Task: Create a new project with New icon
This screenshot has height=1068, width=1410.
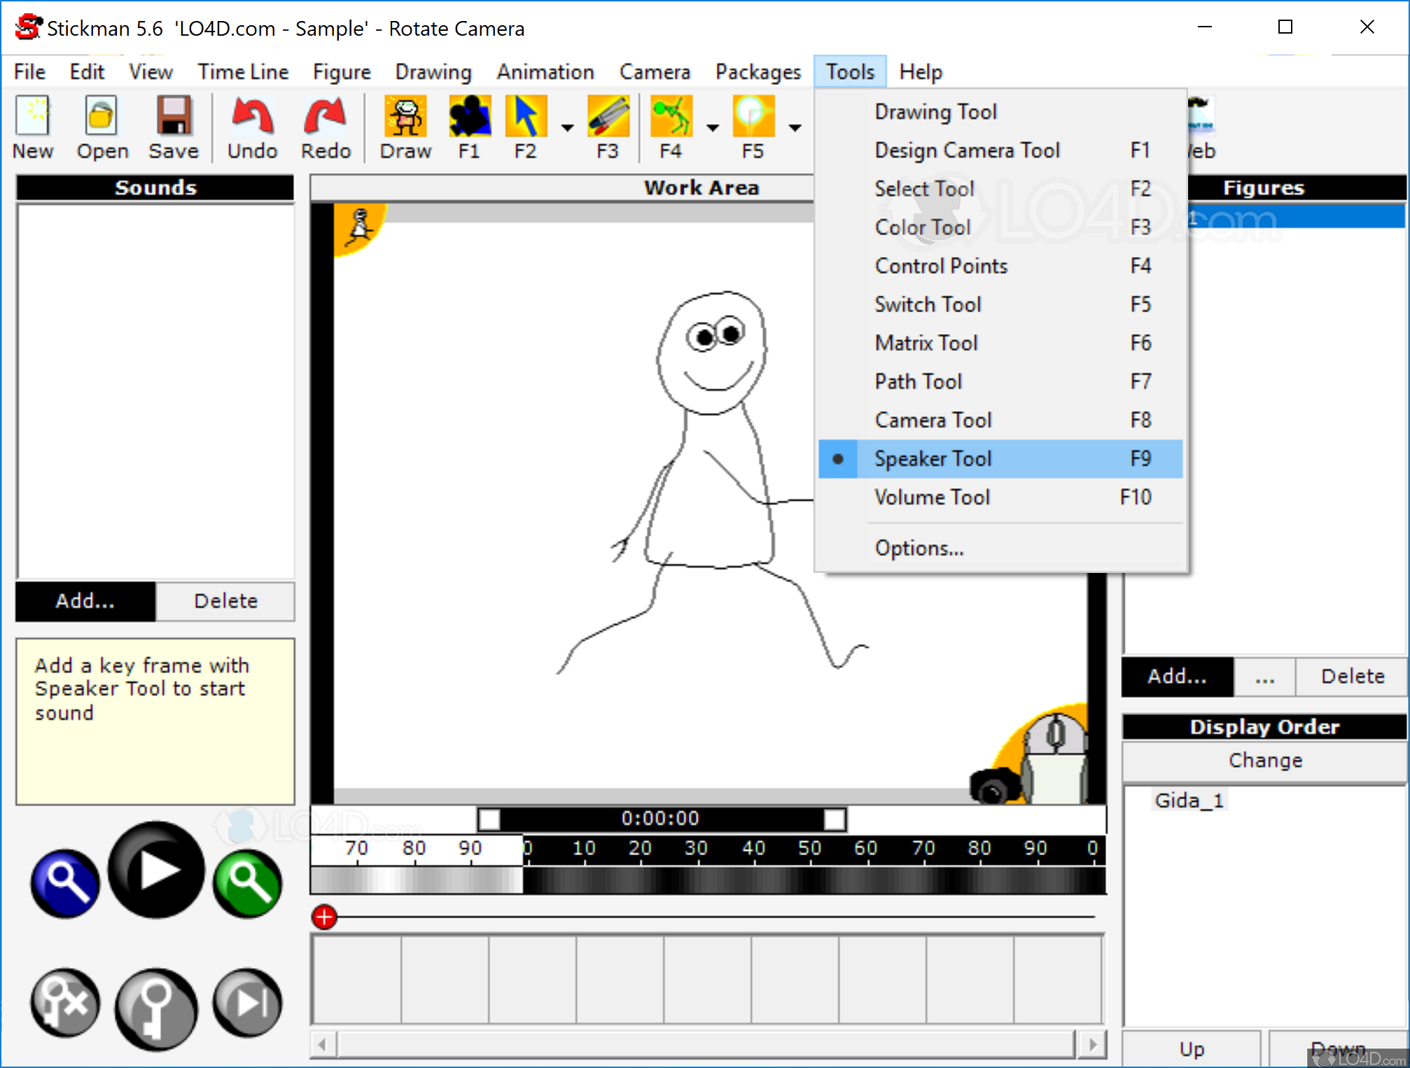Action: pyautogui.click(x=32, y=126)
